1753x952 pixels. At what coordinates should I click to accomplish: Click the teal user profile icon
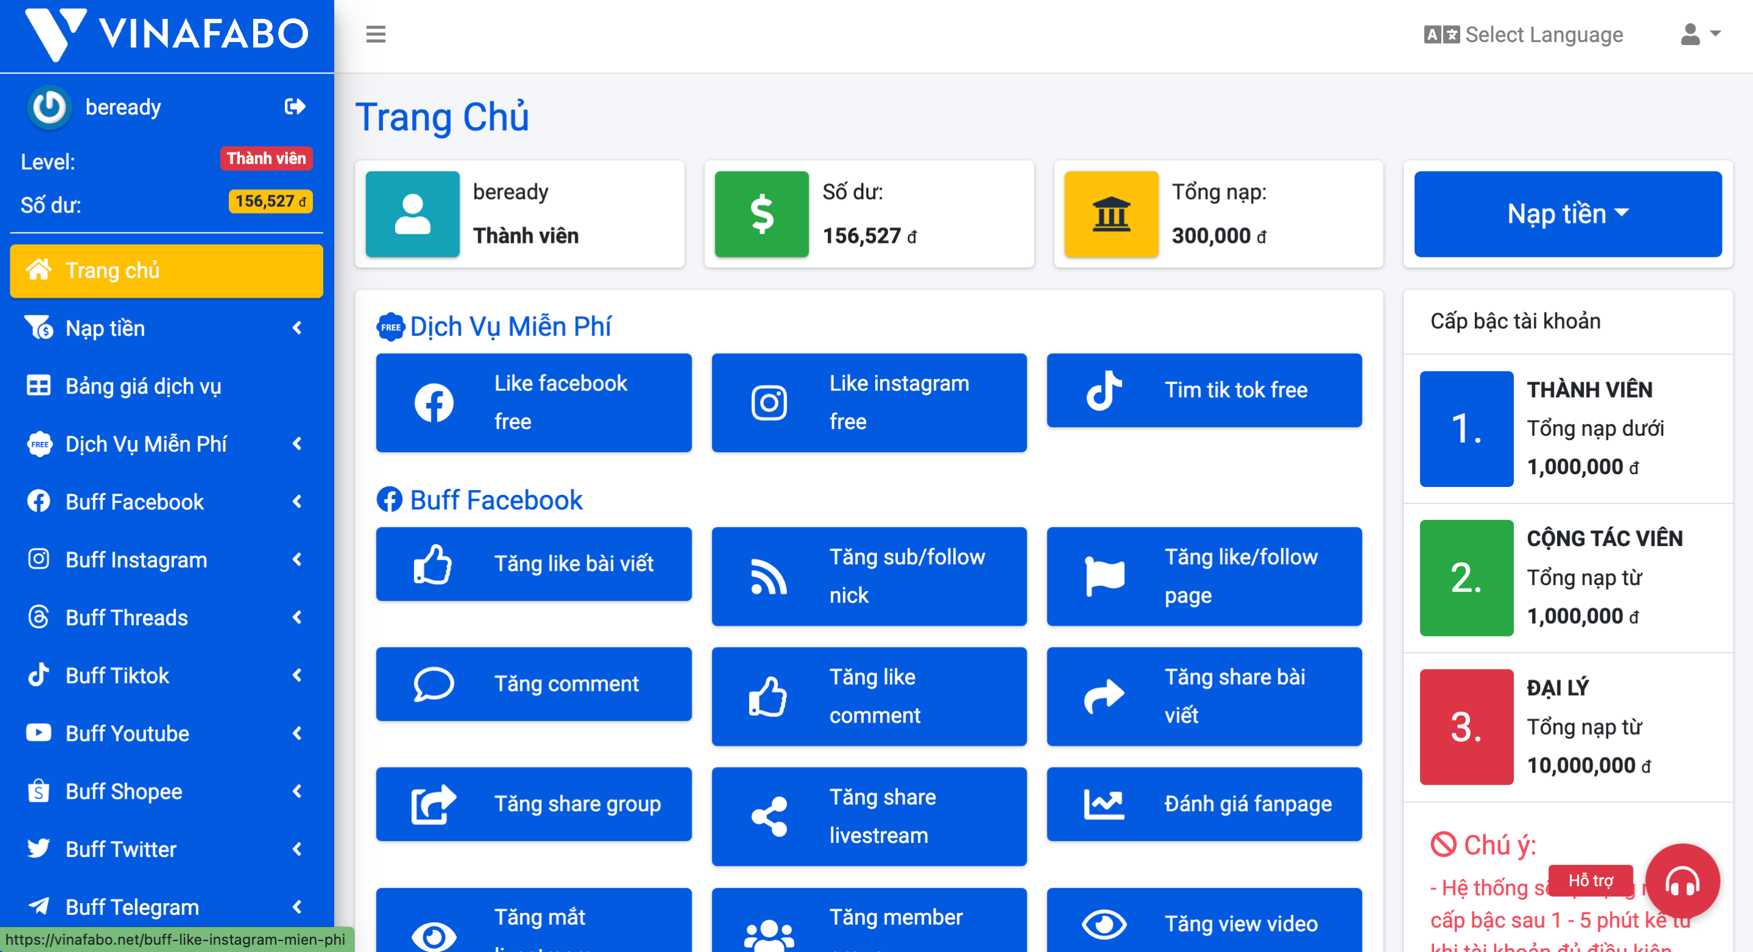tap(413, 214)
